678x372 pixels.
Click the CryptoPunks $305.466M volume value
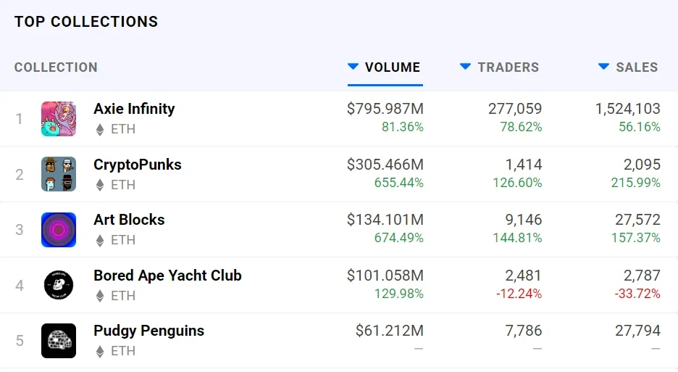[x=385, y=165]
